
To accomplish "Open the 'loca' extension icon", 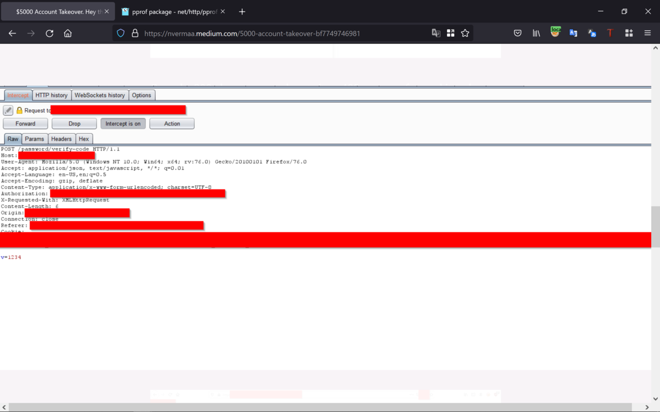I will 555,32.
